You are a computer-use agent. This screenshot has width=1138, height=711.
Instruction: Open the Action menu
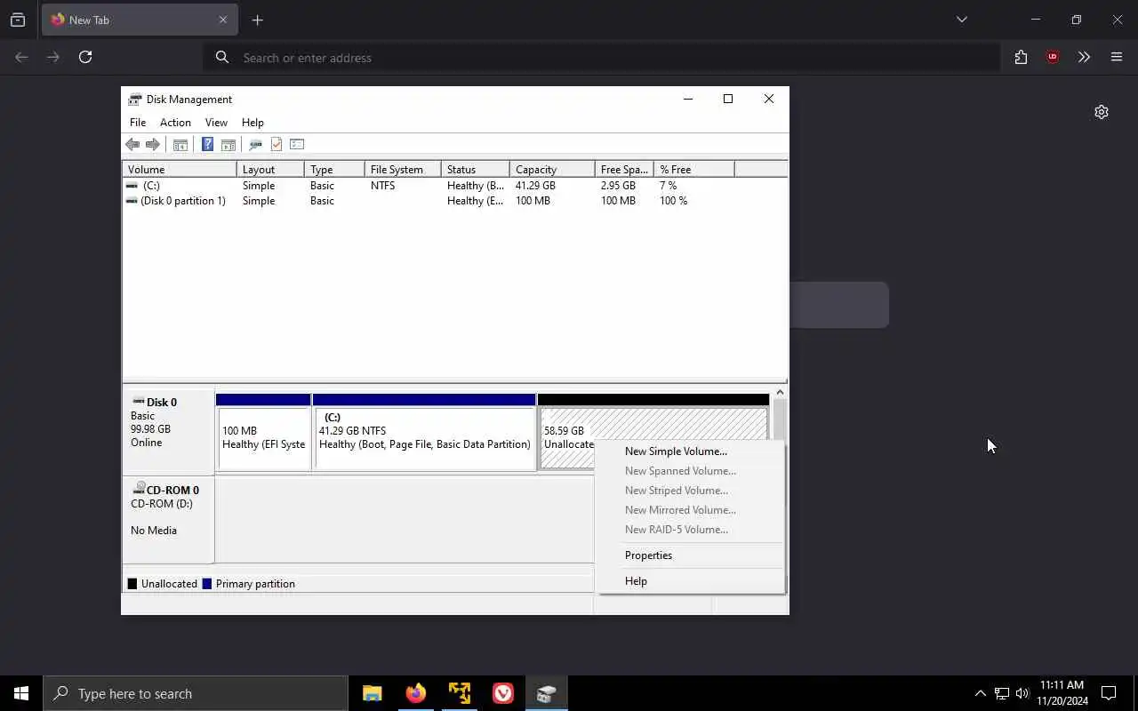coord(175,123)
